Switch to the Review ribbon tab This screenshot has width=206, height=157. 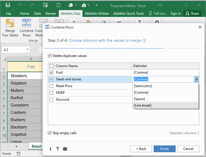pos(51,14)
